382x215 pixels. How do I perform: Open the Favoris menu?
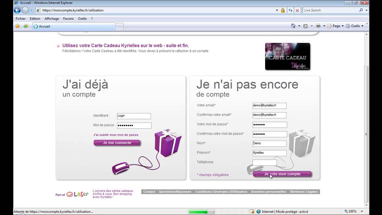[x=68, y=19]
